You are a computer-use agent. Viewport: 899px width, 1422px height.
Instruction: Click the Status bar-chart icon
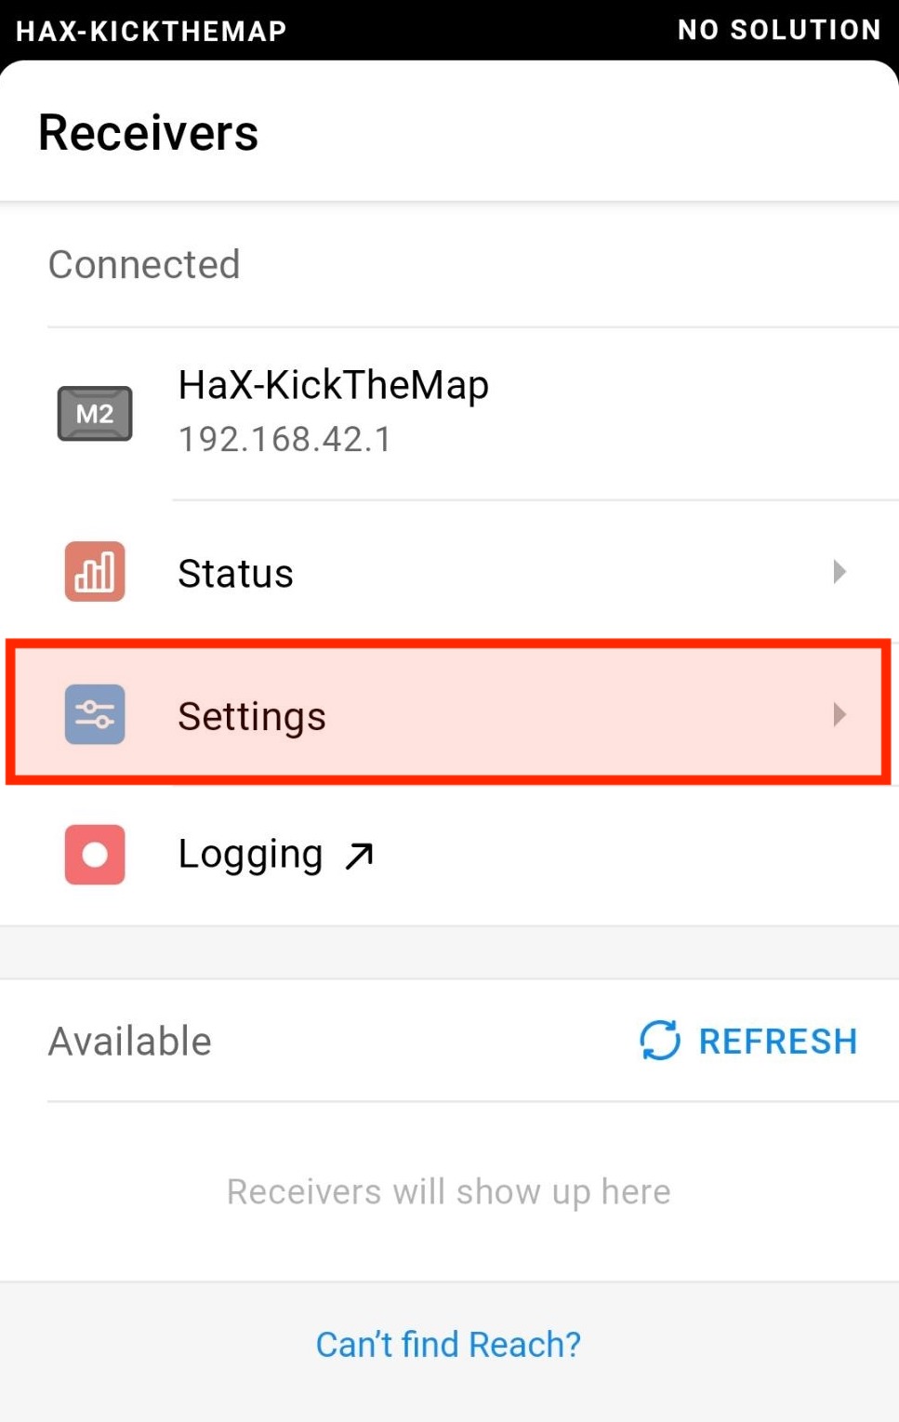[93, 573]
